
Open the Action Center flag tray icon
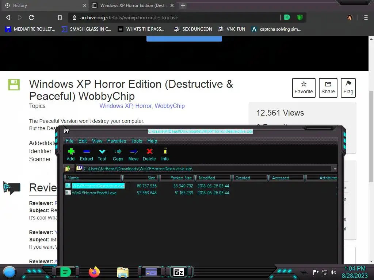[x=316, y=272]
